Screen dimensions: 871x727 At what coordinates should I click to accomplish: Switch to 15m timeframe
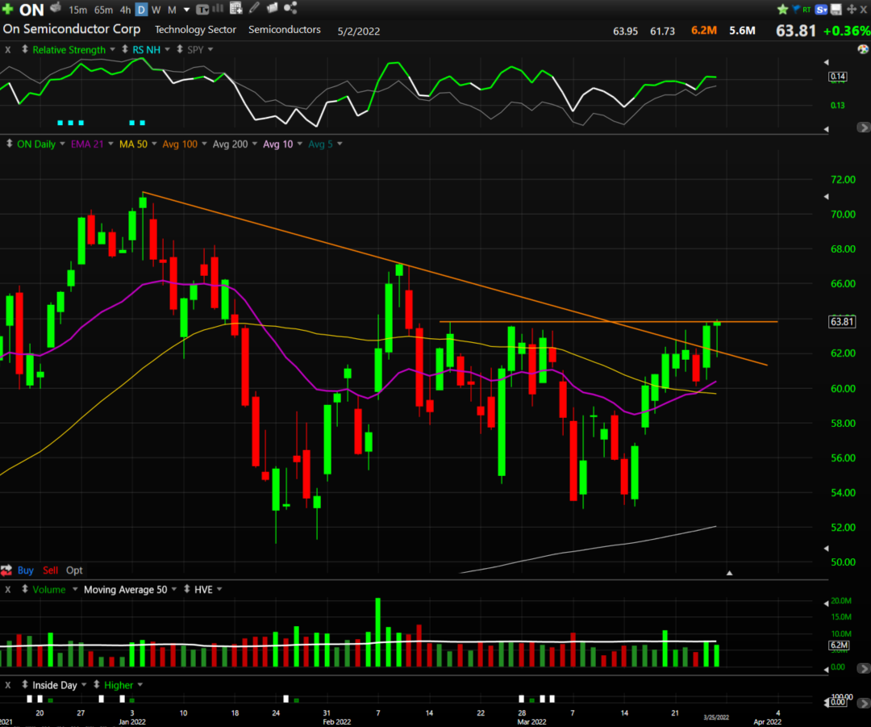(77, 10)
